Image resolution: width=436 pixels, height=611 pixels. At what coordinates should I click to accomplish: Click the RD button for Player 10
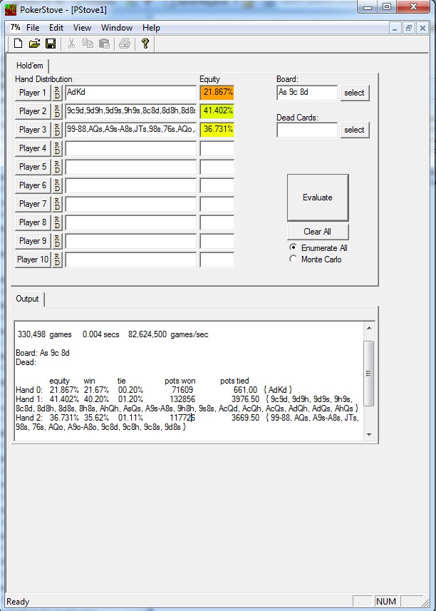[57, 260]
